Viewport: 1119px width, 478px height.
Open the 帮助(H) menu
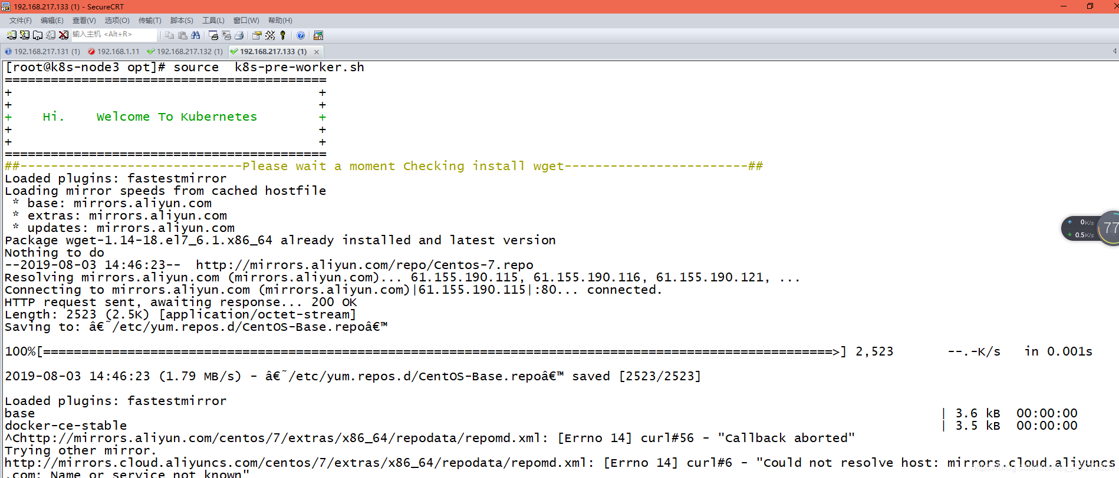(280, 21)
